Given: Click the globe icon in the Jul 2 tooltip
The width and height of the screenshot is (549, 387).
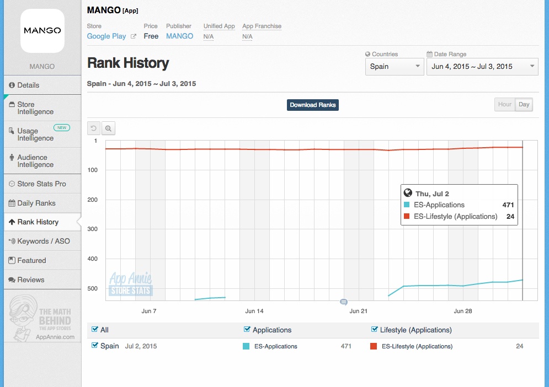Looking at the screenshot, I should pyautogui.click(x=408, y=192).
